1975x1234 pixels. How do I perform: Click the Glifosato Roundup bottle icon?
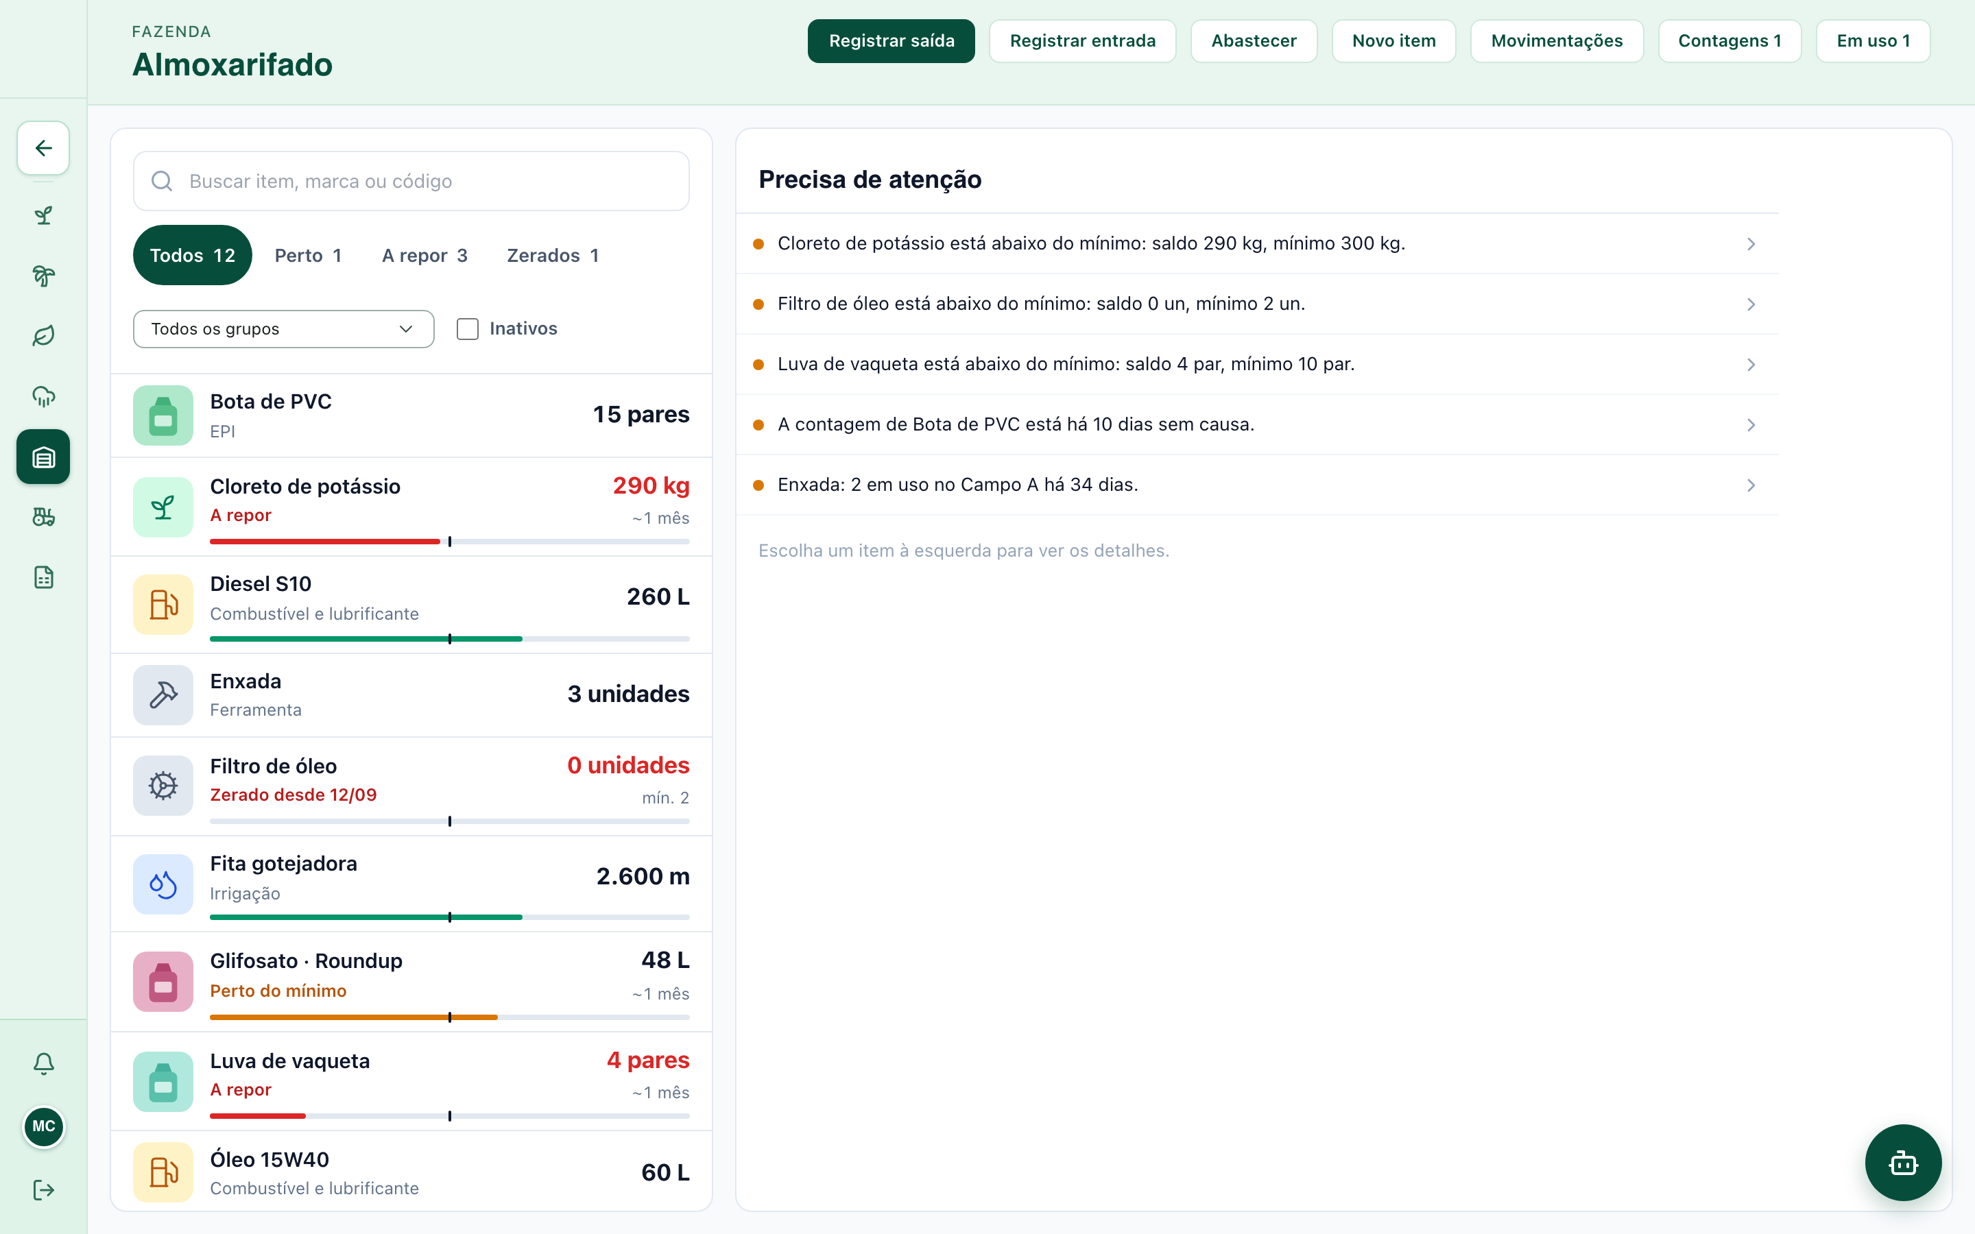click(x=163, y=982)
